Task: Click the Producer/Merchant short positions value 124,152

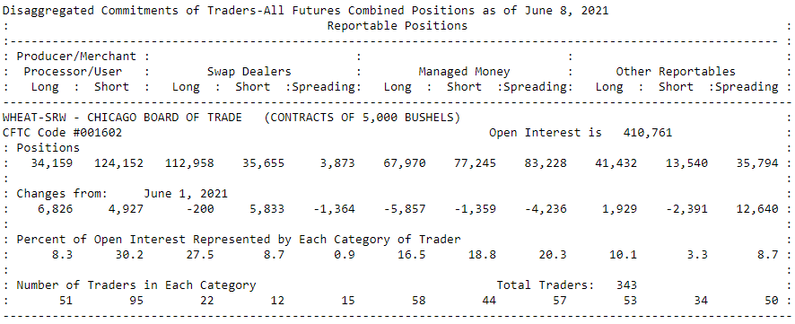Action: (118, 163)
